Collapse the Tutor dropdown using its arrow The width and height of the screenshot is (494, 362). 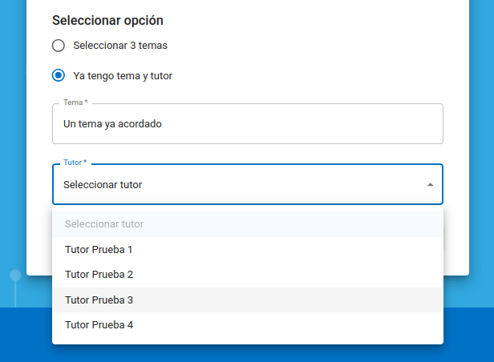coord(430,185)
